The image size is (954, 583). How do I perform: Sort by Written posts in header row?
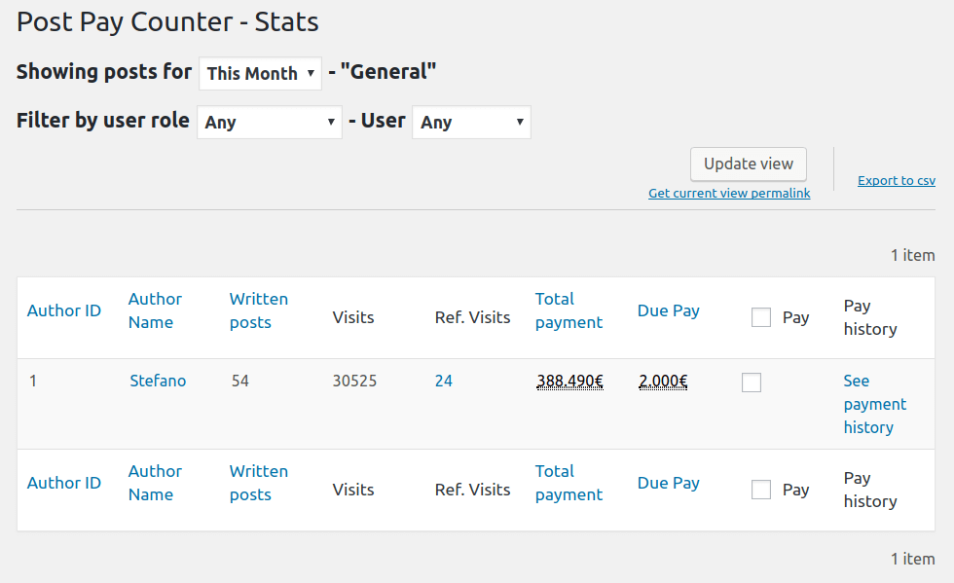pyautogui.click(x=259, y=310)
